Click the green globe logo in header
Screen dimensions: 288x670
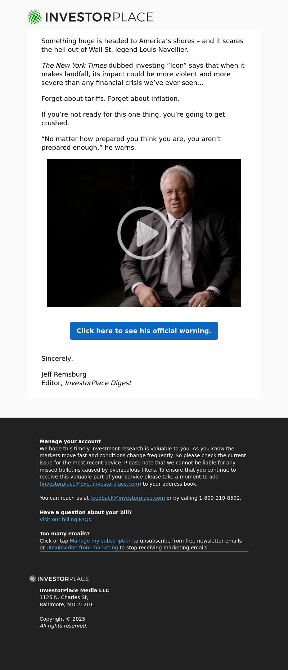[x=35, y=17]
